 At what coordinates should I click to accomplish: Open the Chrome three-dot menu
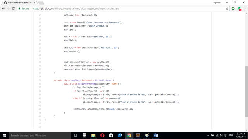pyautogui.click(x=245, y=8)
